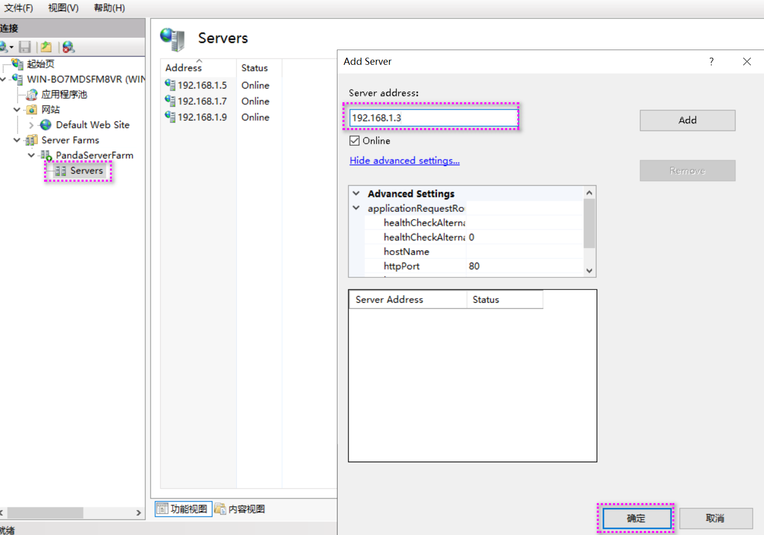Click the delete connection globe icon
Screen dimensions: 764x535
click(68, 47)
